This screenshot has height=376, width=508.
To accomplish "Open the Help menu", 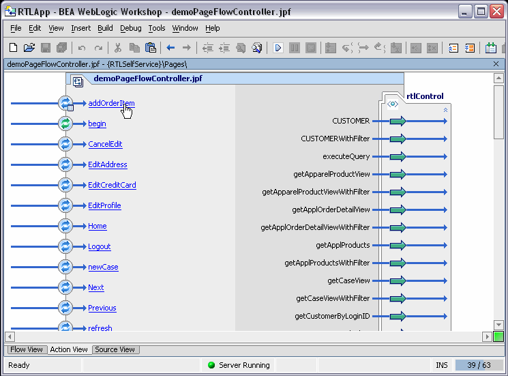I will click(x=212, y=28).
